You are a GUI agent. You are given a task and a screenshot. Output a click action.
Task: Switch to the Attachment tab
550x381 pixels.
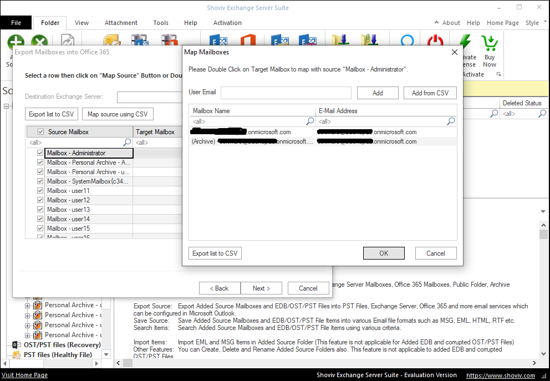[121, 23]
